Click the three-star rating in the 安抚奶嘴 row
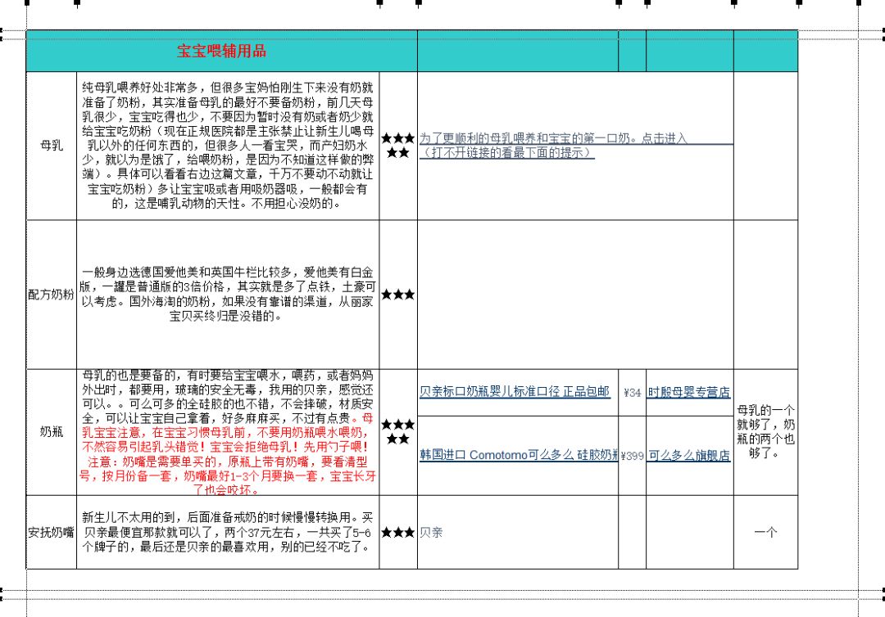Screen dimensions: 885x617 coord(398,533)
